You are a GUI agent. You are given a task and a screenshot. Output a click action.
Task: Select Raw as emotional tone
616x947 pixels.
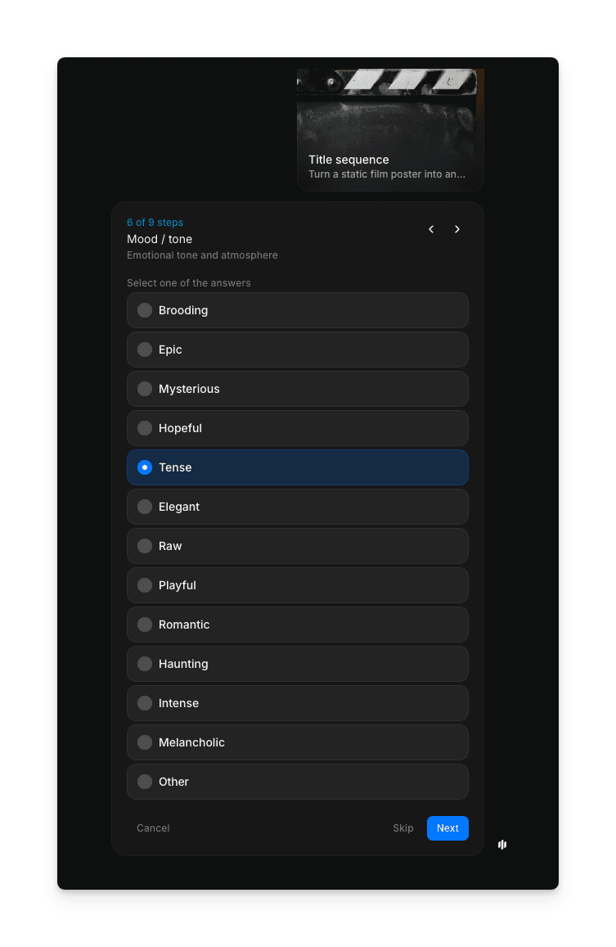(x=298, y=546)
